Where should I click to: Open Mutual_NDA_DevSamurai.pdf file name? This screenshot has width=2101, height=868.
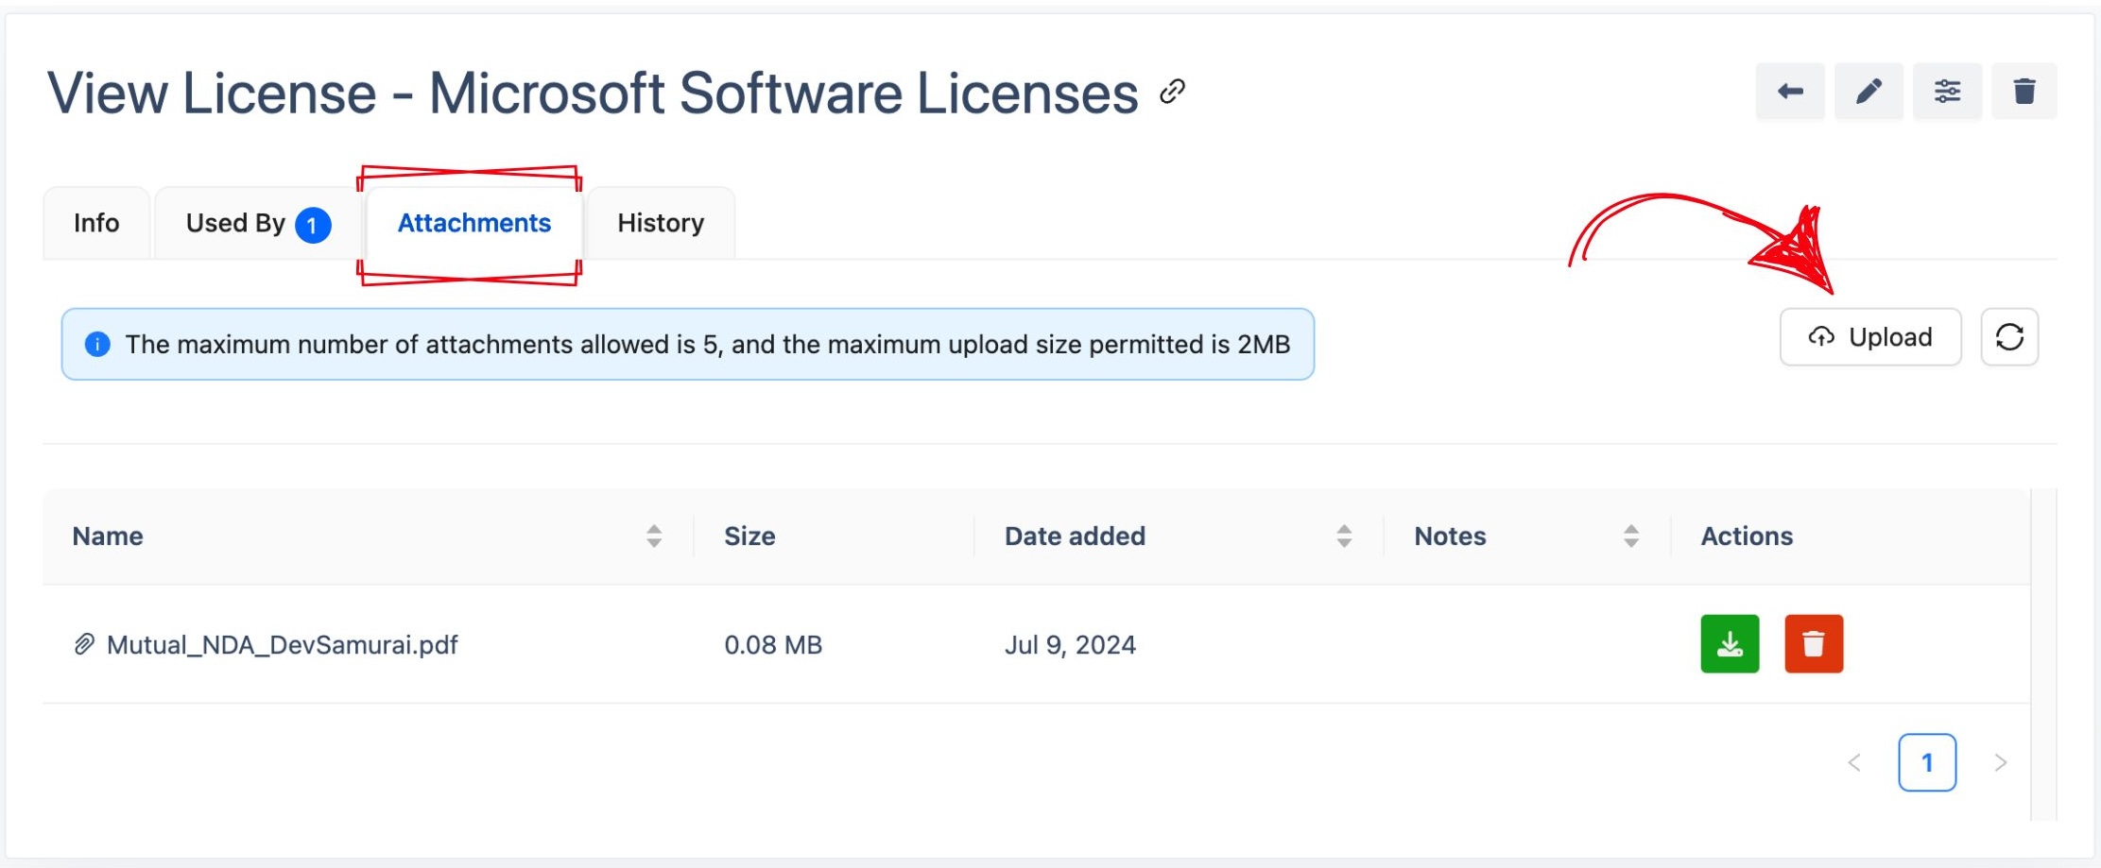[x=282, y=645]
